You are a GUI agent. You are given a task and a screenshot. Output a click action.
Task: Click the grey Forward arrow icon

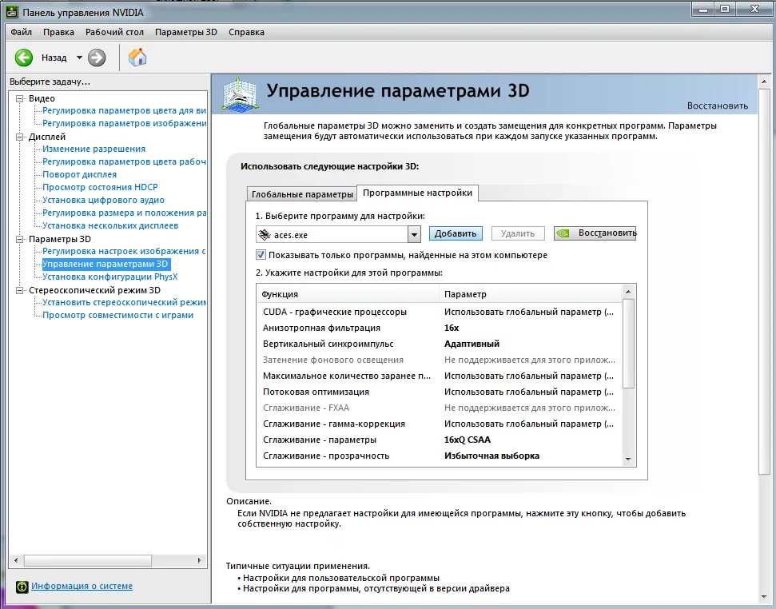pos(97,58)
